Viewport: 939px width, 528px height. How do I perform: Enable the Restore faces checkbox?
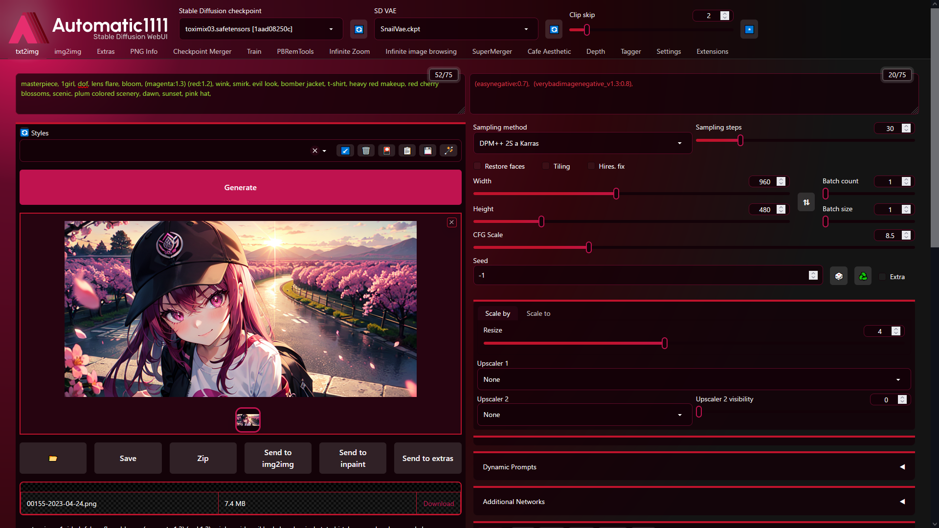tap(478, 166)
